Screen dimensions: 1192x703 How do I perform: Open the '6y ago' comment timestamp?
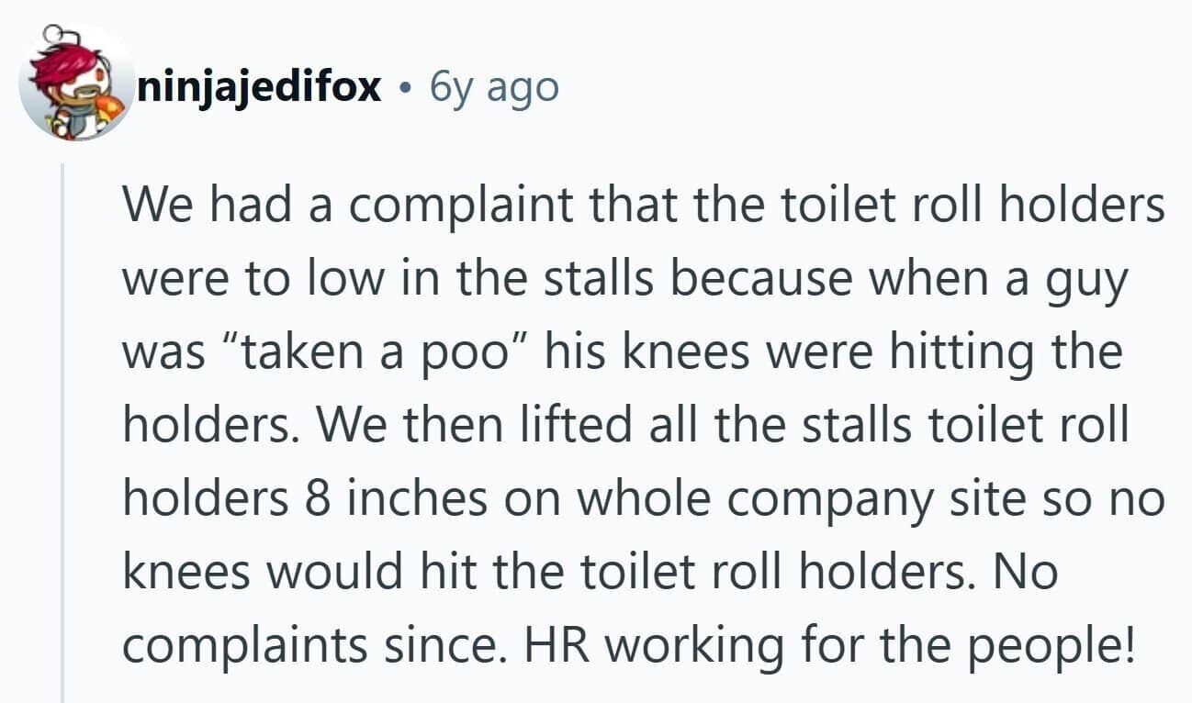coord(494,87)
